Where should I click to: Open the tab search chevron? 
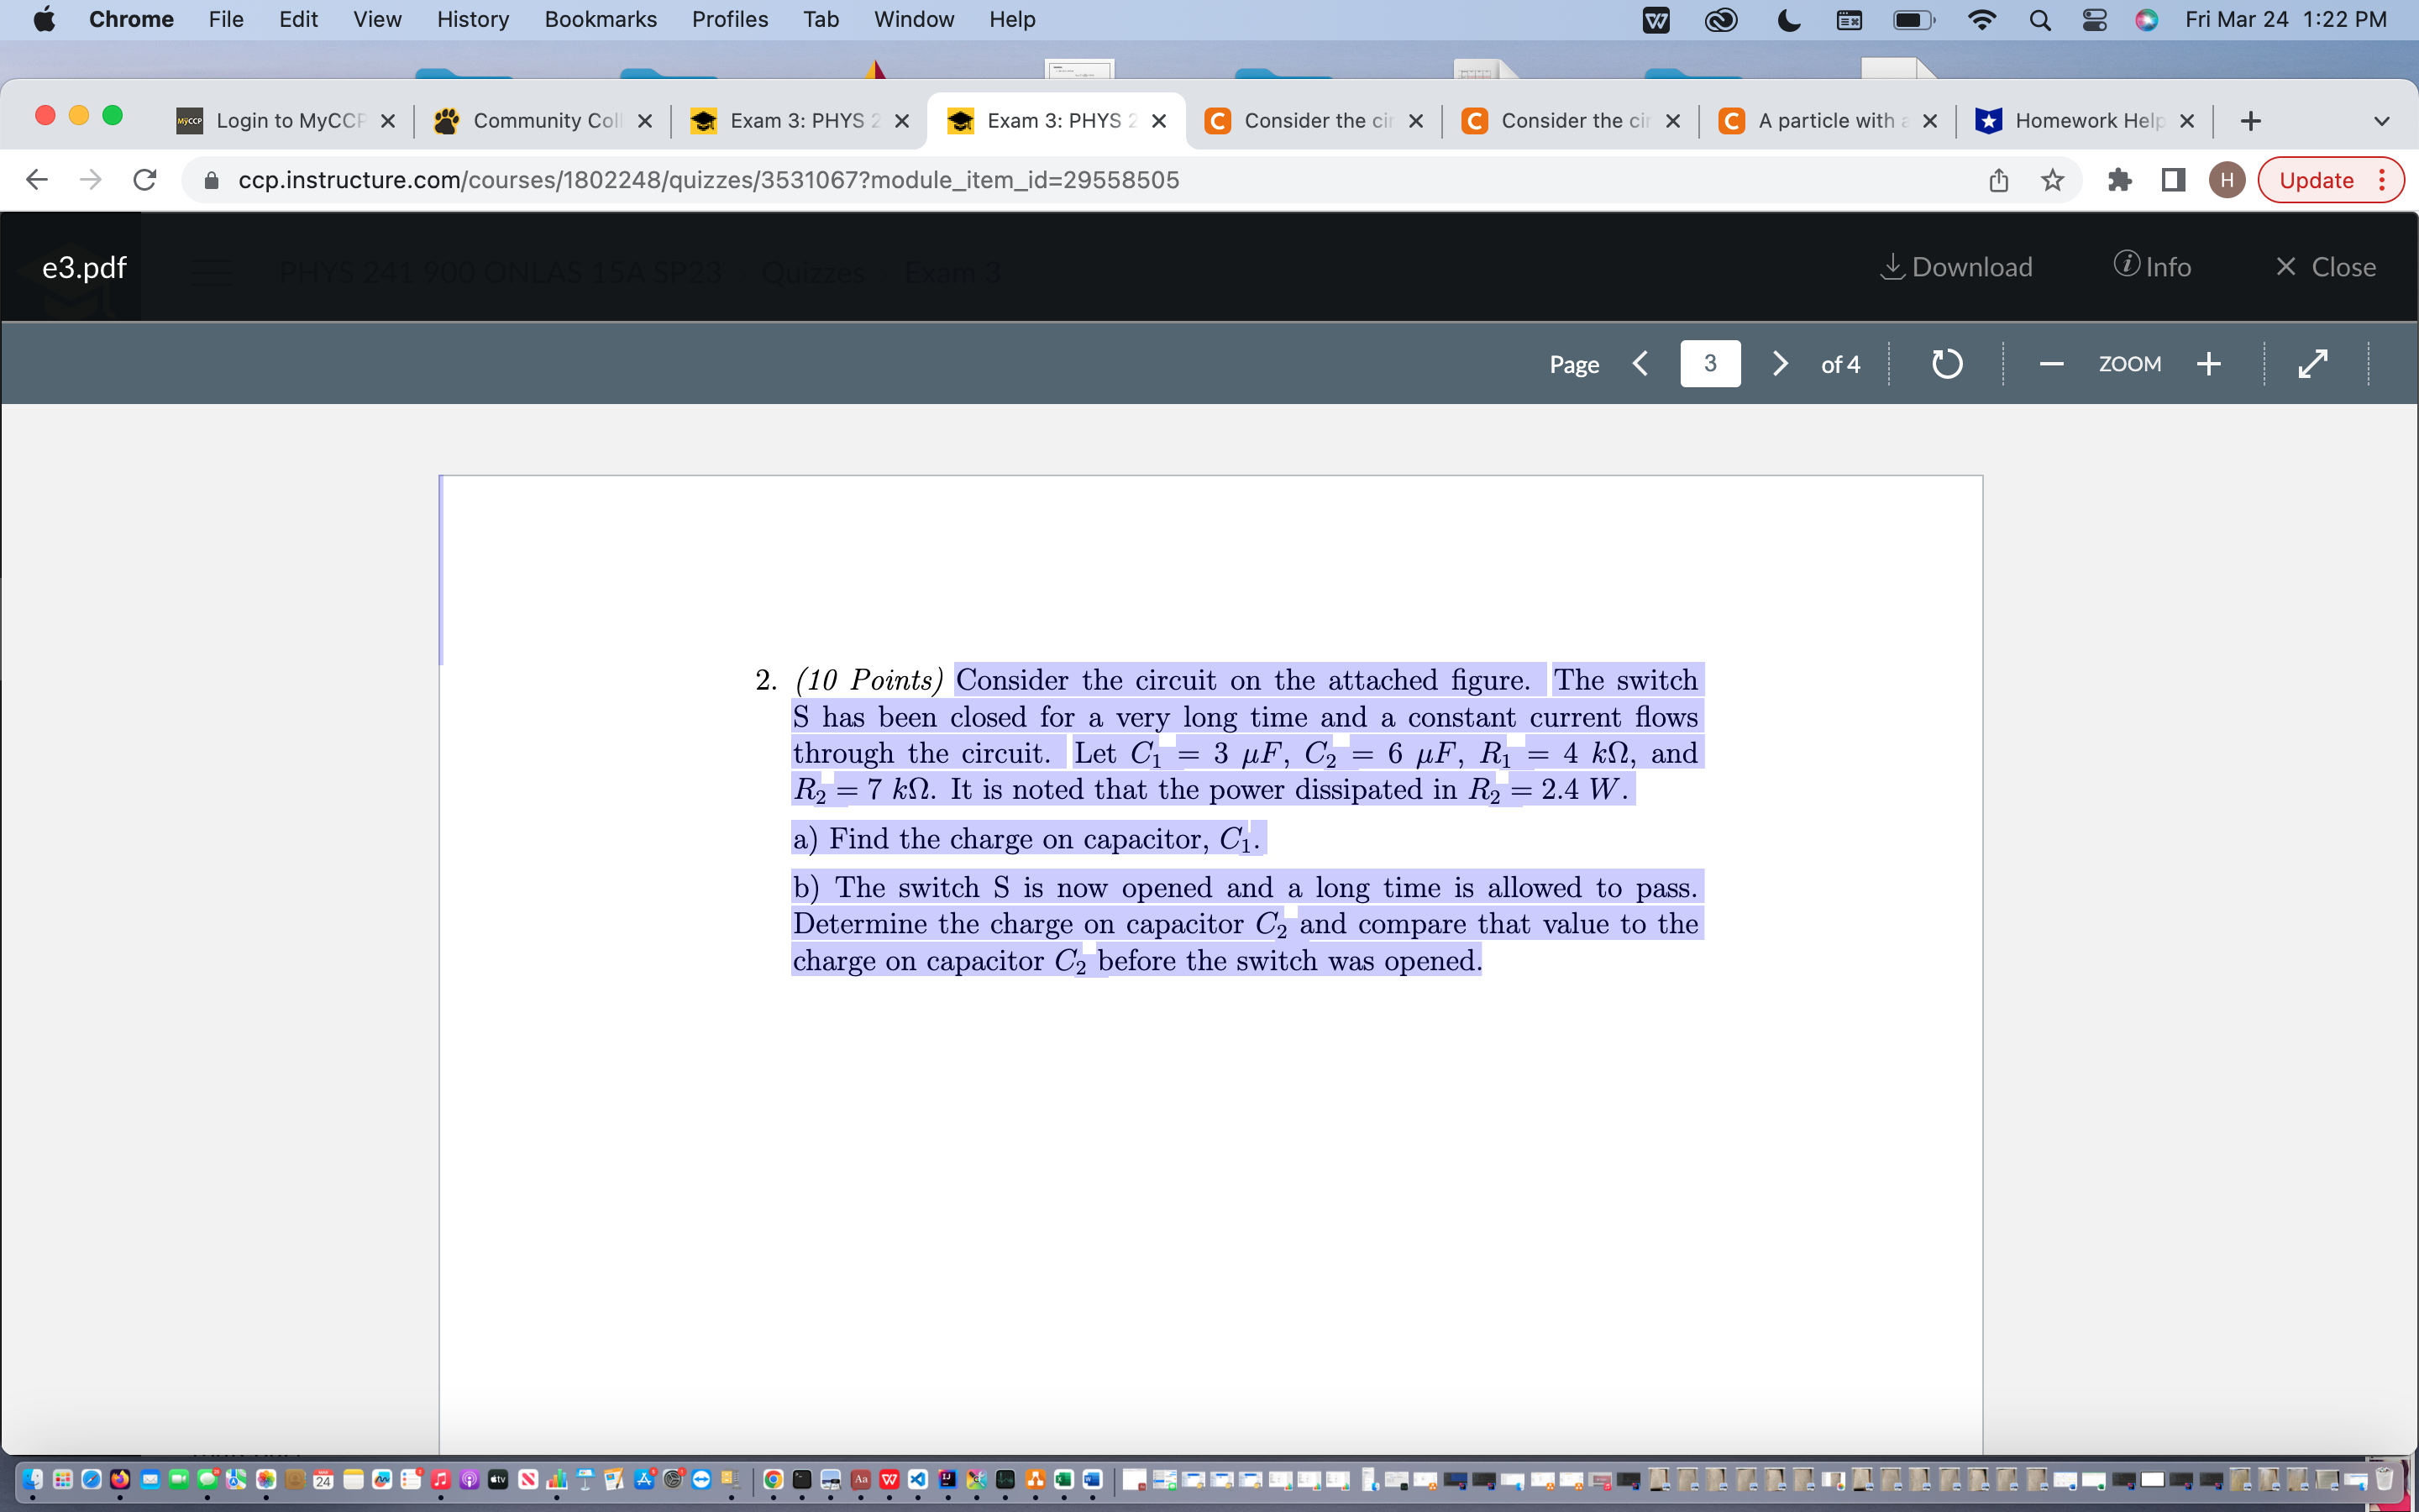coord(2382,120)
